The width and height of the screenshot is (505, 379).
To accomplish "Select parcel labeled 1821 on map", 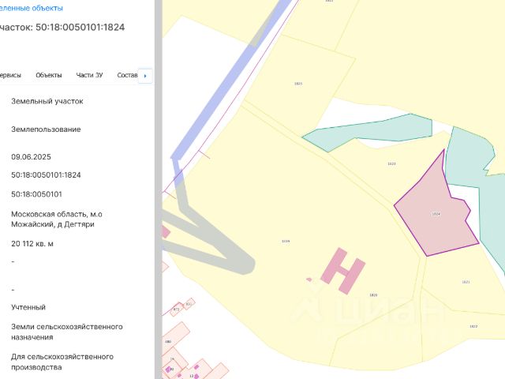I will [466, 282].
